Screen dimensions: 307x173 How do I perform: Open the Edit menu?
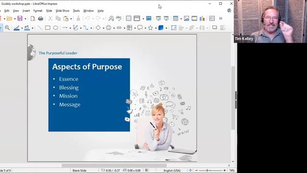click(7, 11)
